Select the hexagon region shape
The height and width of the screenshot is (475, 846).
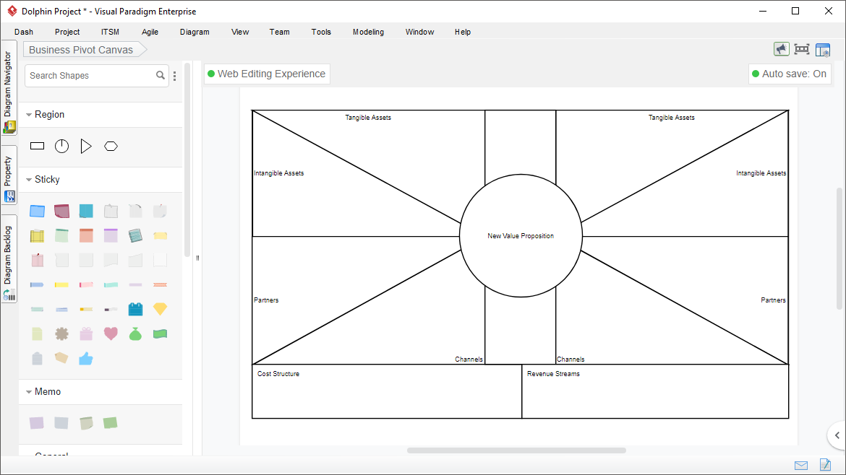click(x=111, y=146)
